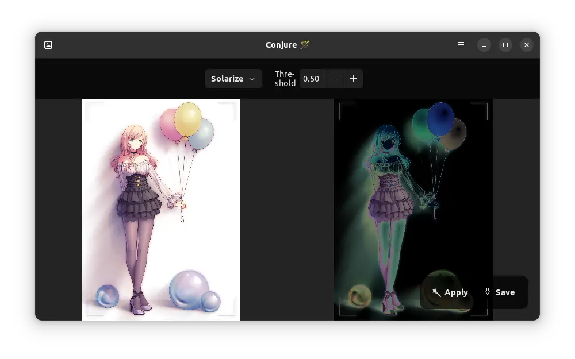Click inside the Threshold value field
Screen dimensions: 575x359
pyautogui.click(x=311, y=79)
